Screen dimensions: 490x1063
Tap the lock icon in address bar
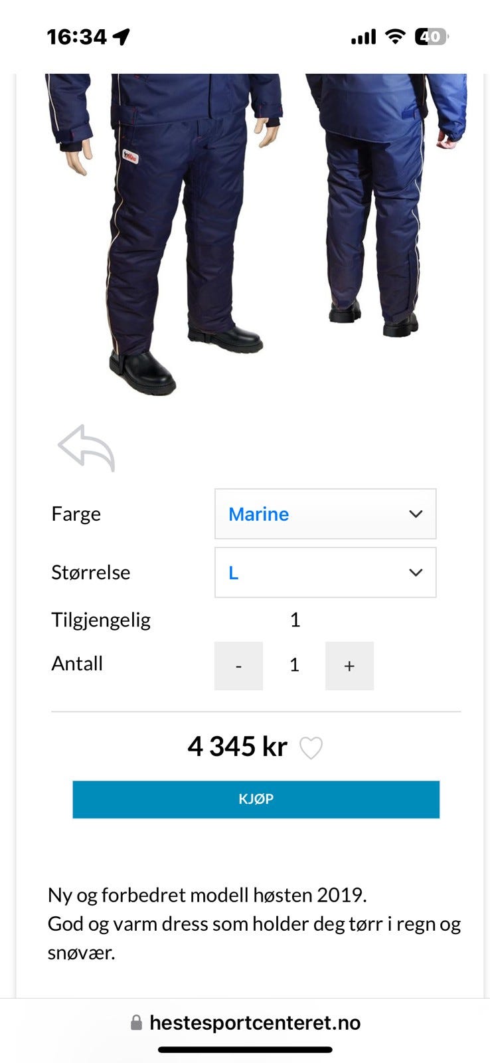[x=136, y=1022]
